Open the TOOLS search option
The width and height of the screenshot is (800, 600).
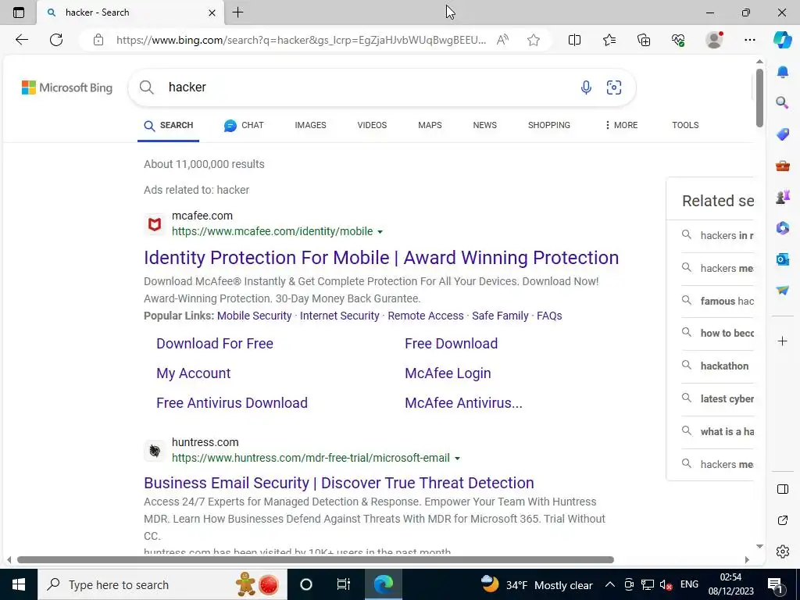[x=685, y=125]
